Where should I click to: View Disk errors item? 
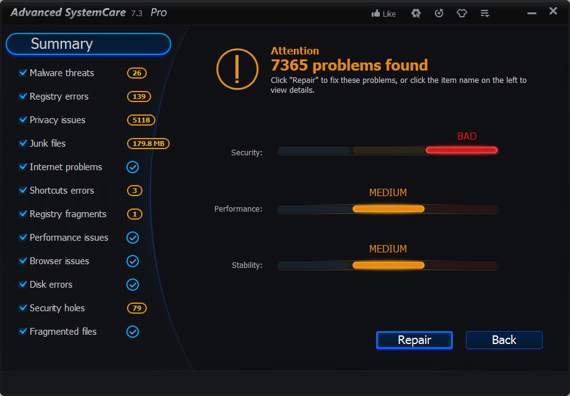tap(51, 285)
